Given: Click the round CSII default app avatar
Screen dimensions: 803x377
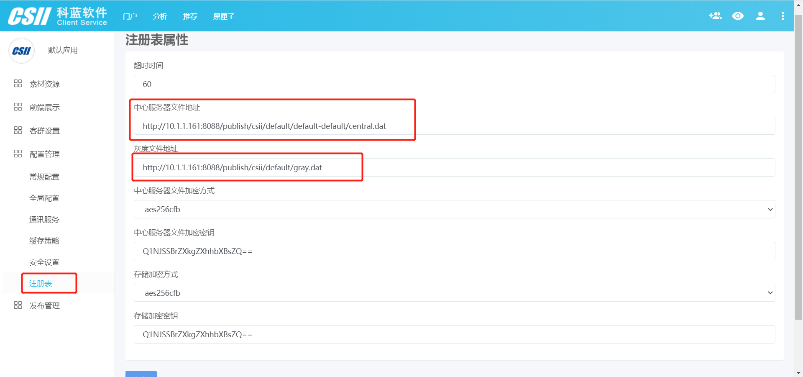Looking at the screenshot, I should click(21, 51).
